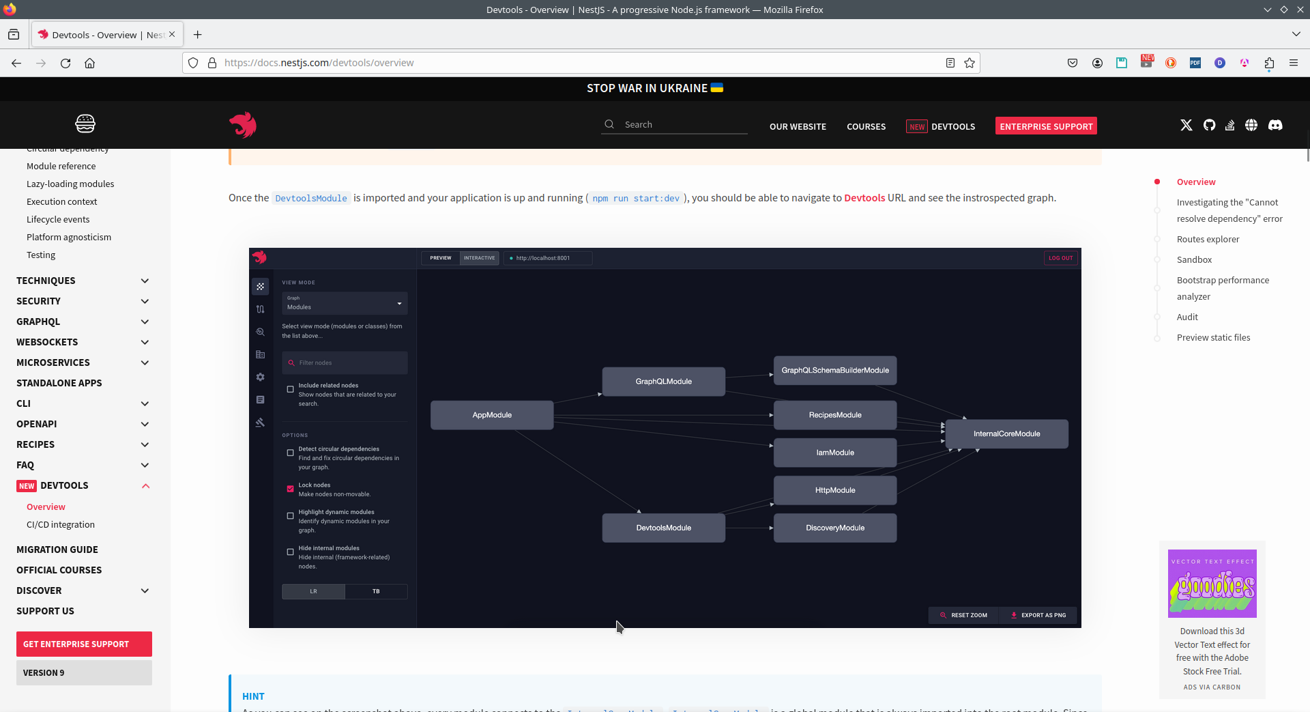Viewport: 1310px width, 712px height.
Task: Click the ENTERPRISE SUPPORT button
Action: pyautogui.click(x=1046, y=126)
